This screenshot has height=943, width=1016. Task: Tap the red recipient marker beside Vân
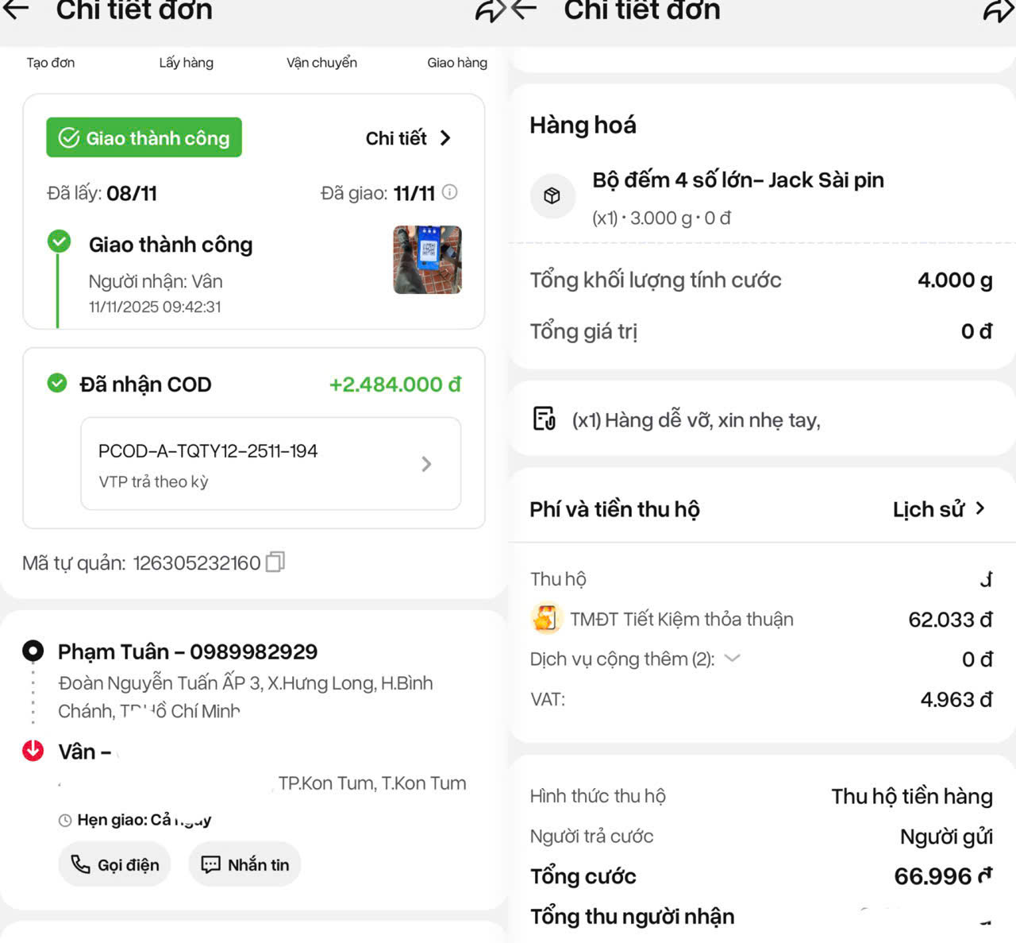[x=33, y=751]
